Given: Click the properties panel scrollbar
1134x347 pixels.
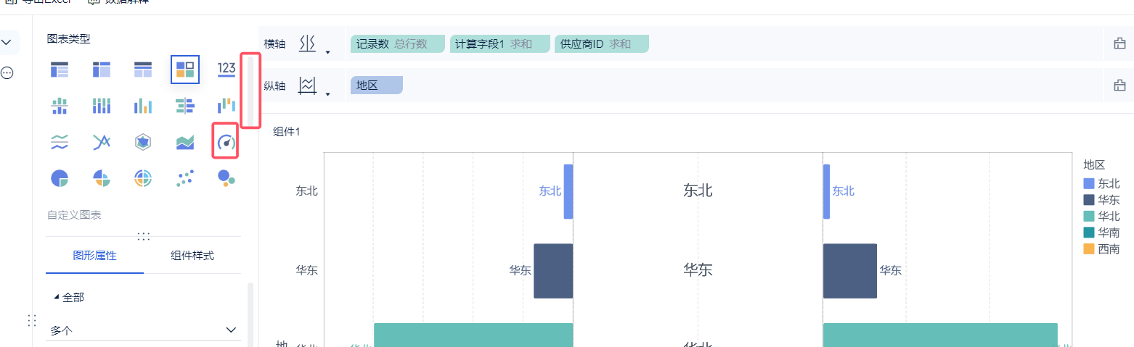Looking at the screenshot, I should pos(250,315).
